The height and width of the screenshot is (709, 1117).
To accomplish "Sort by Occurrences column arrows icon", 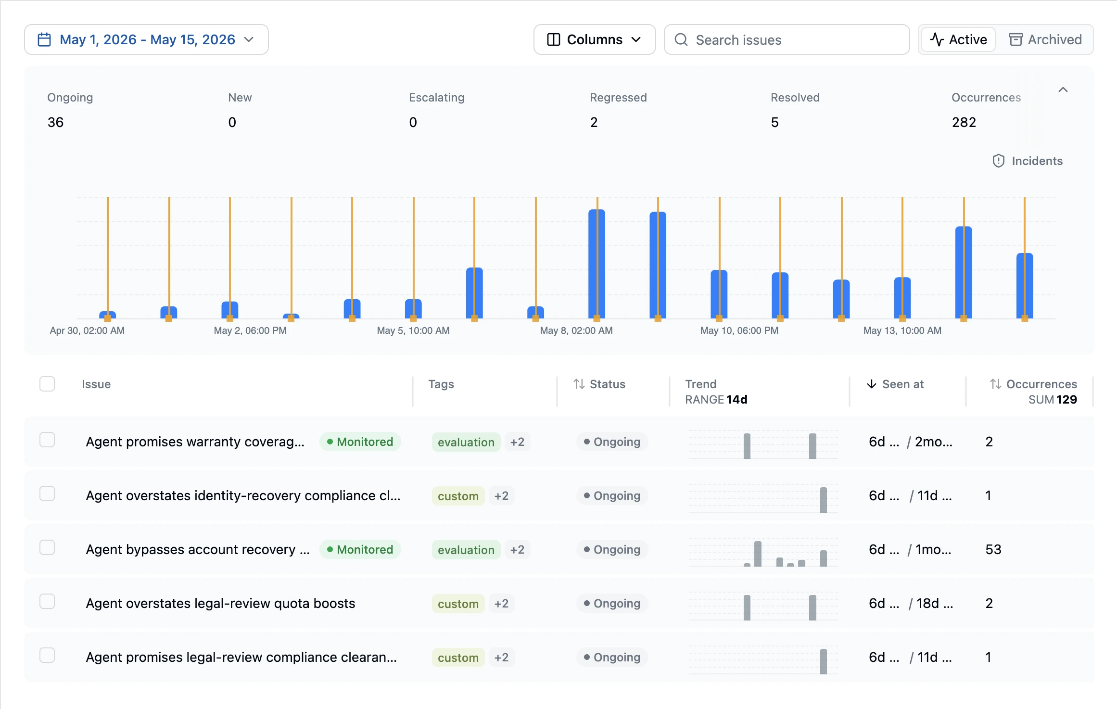I will tap(996, 384).
